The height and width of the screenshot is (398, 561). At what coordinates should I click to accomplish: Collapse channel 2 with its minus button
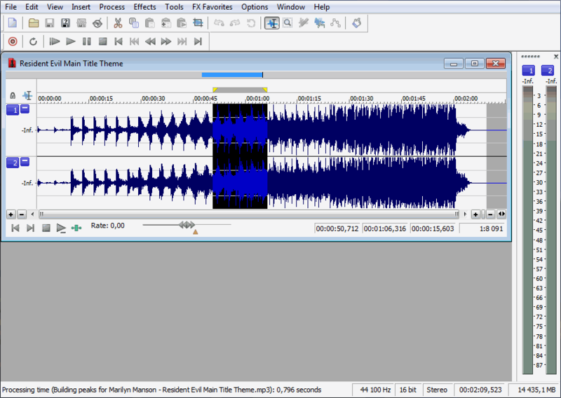pyautogui.click(x=25, y=163)
